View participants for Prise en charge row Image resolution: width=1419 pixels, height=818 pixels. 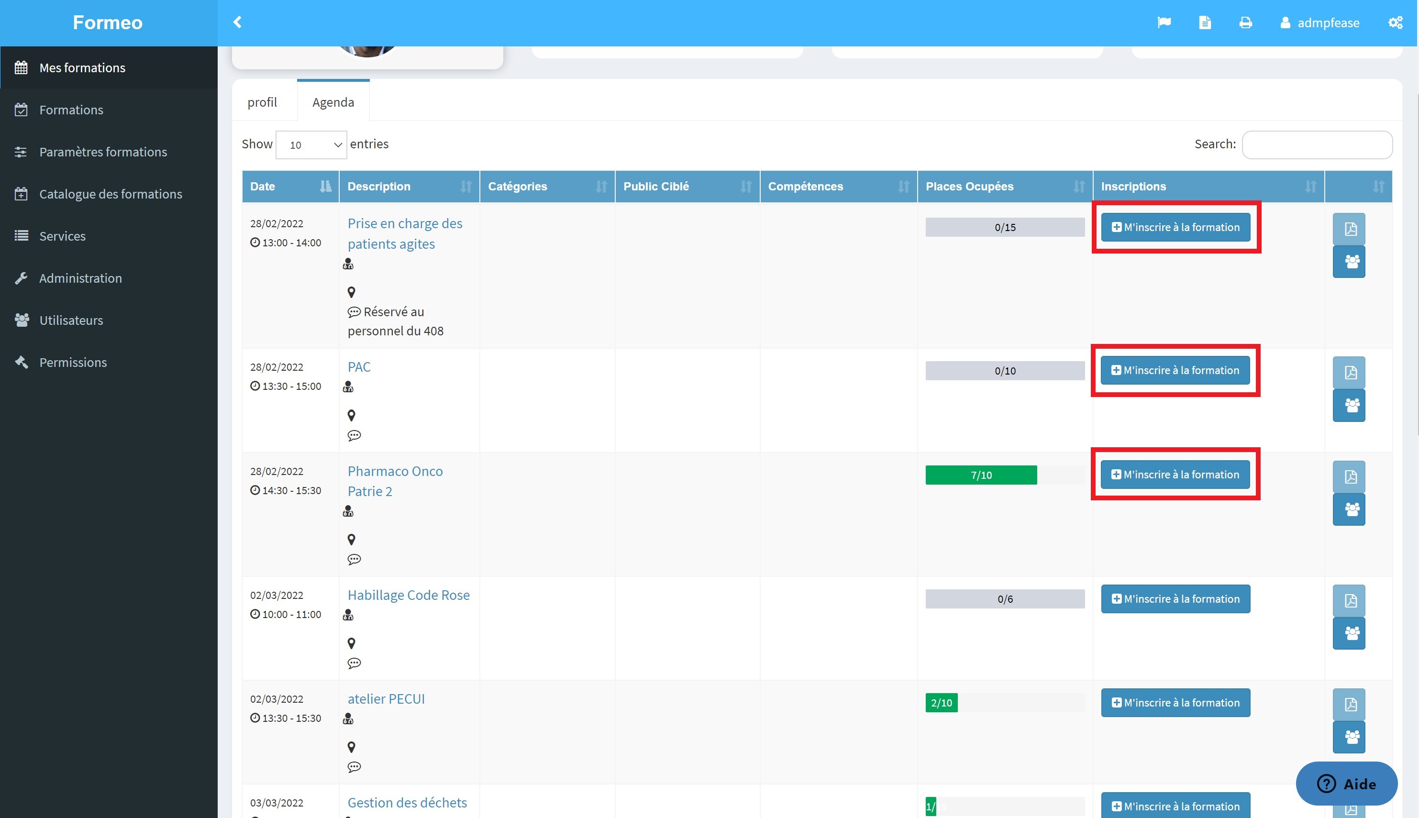pos(1349,261)
